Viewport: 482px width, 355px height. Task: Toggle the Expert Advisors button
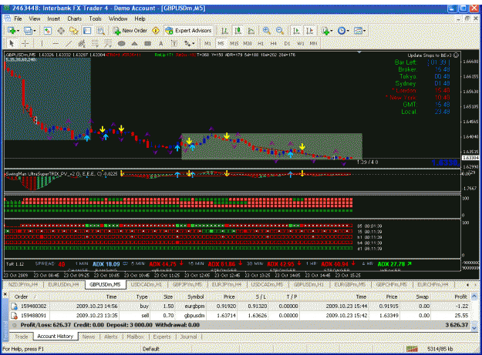(x=188, y=31)
